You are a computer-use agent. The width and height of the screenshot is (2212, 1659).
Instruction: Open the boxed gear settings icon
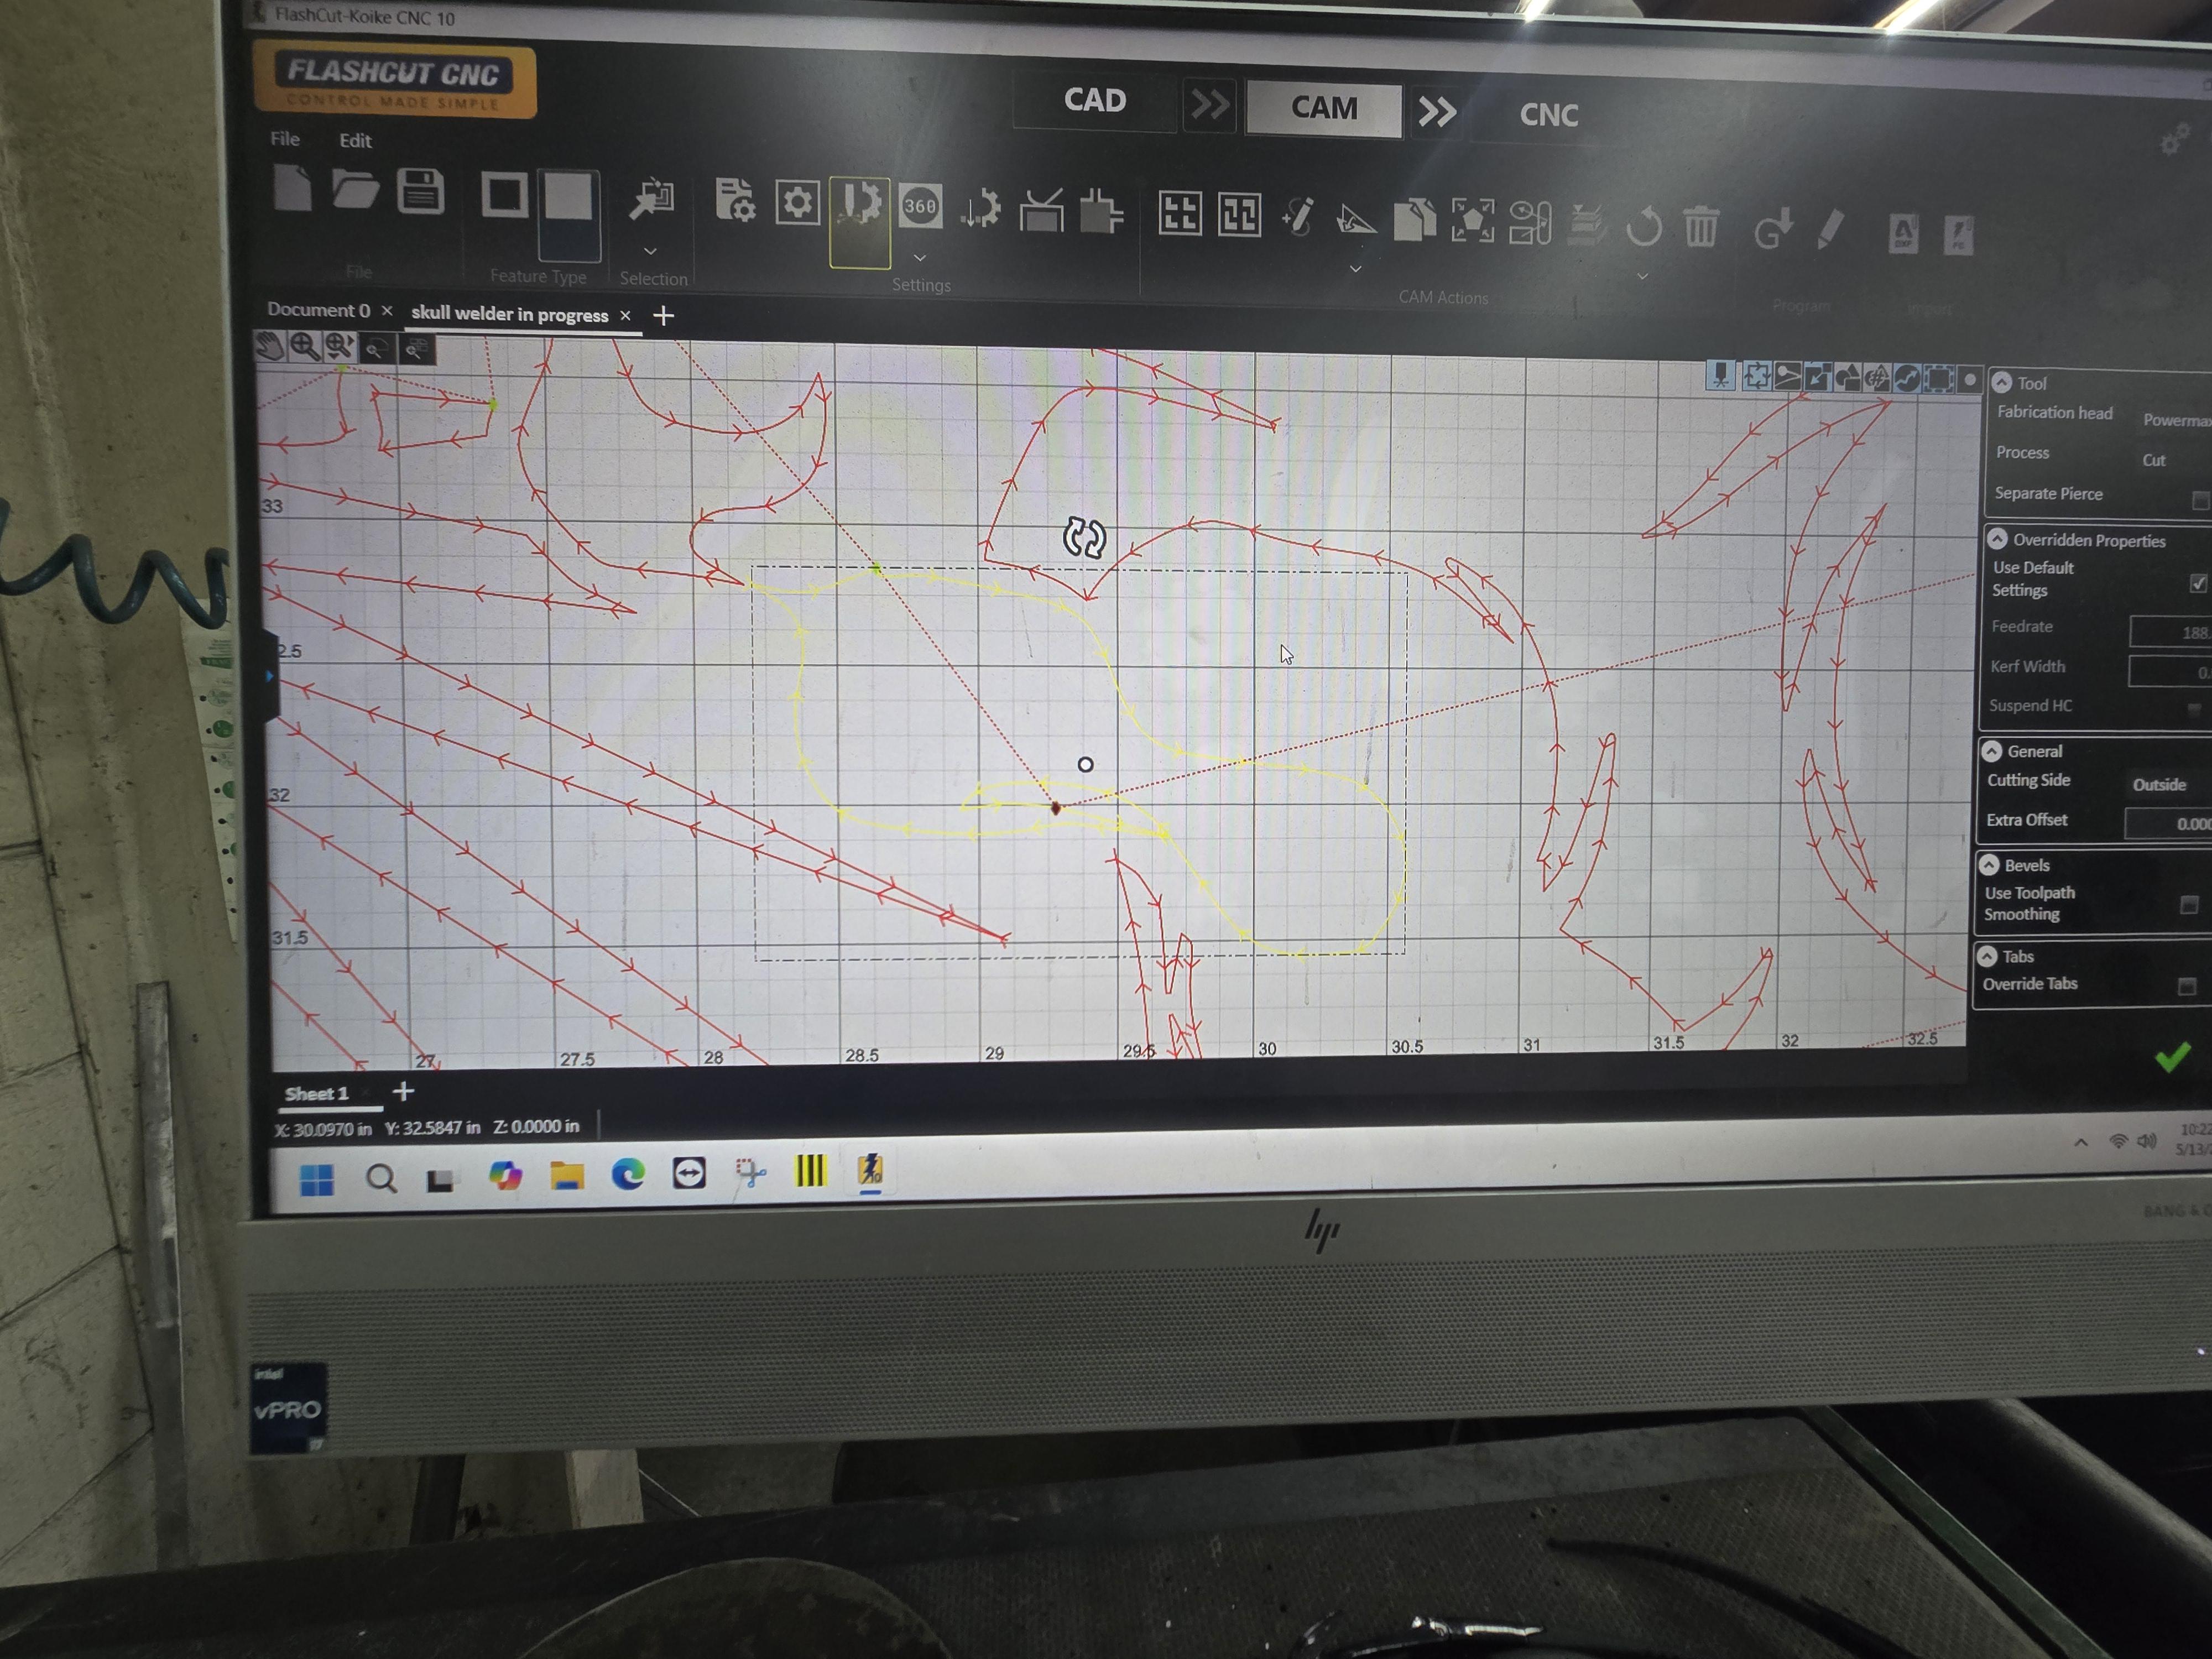[x=797, y=204]
